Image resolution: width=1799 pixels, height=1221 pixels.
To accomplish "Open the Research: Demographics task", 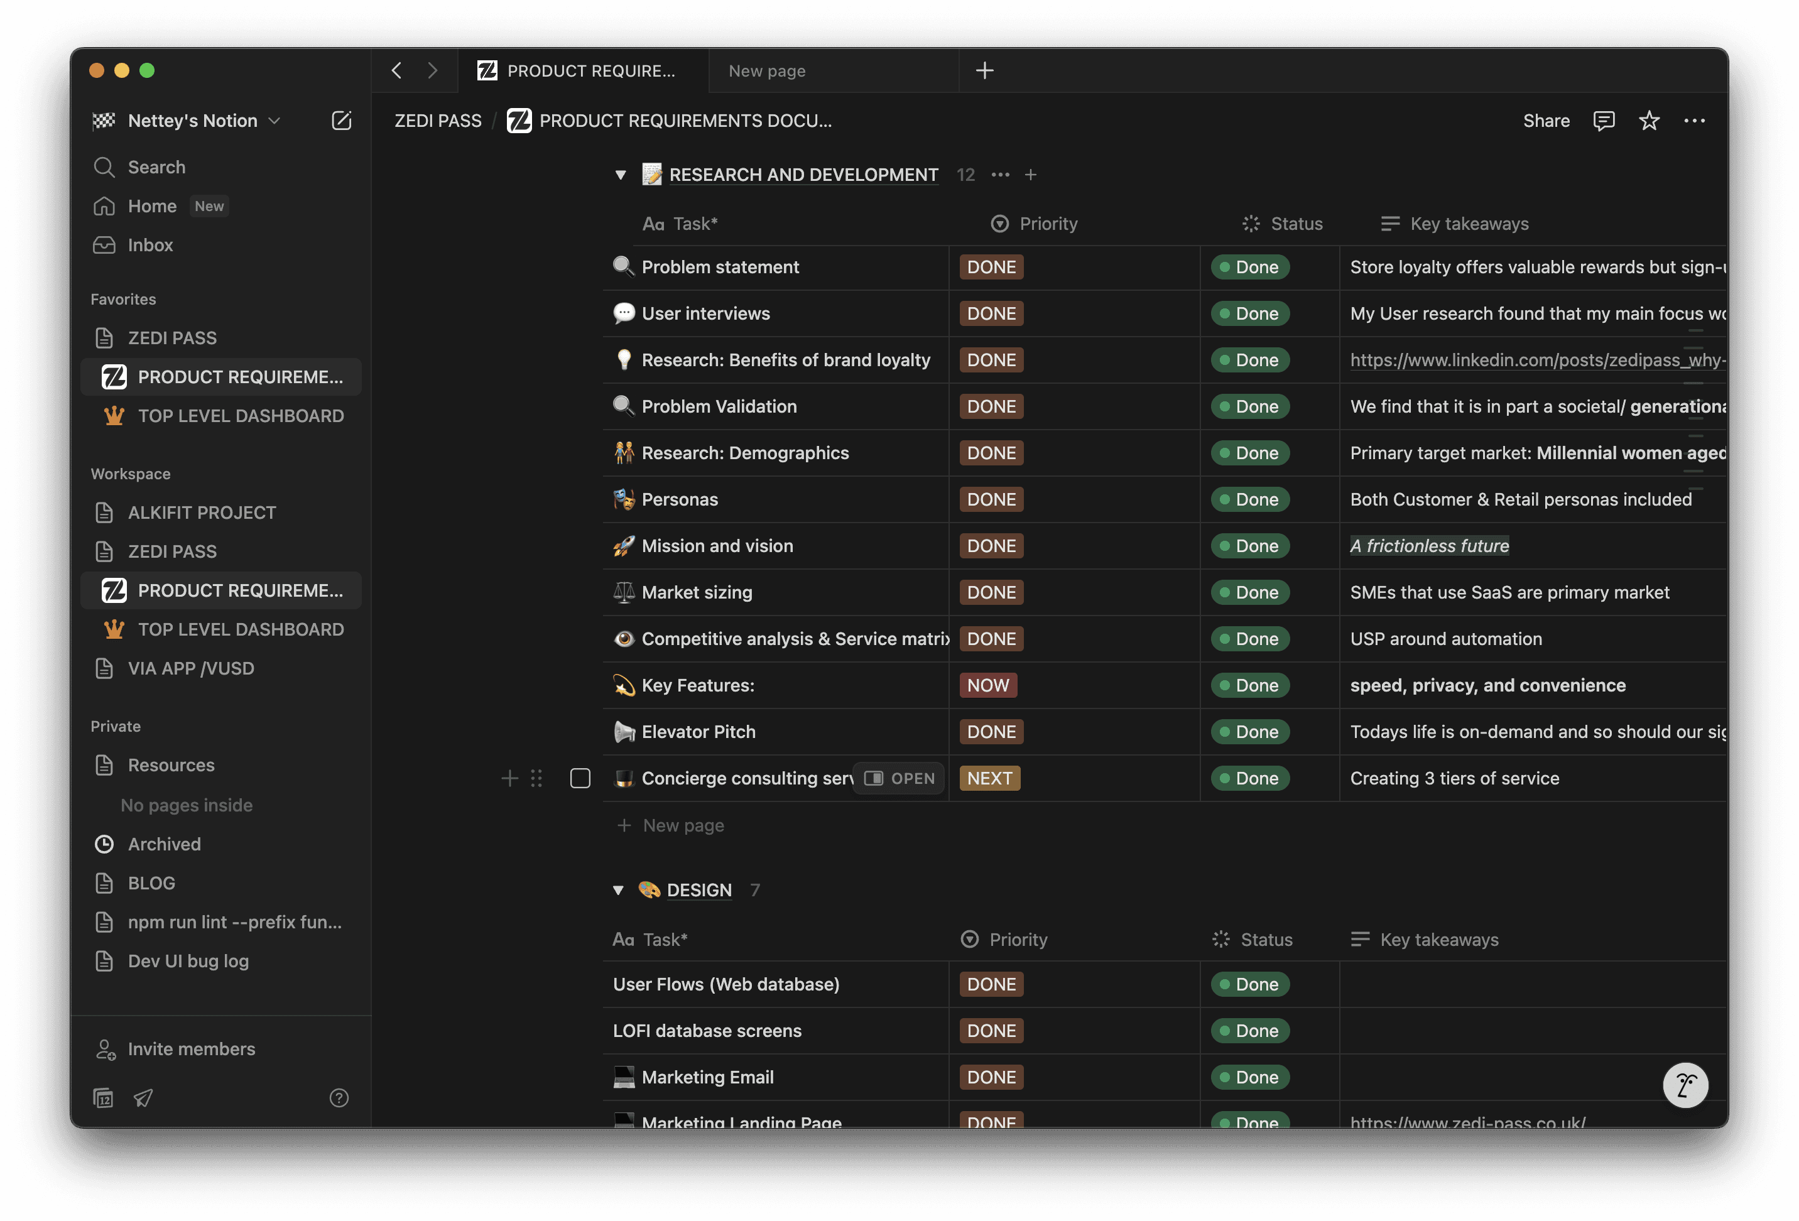I will tap(745, 453).
